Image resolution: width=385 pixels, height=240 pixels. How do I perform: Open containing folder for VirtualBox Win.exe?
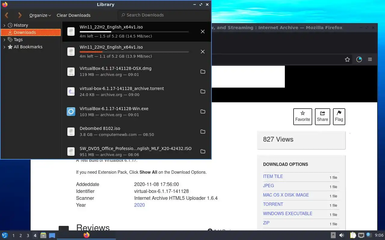(203, 111)
